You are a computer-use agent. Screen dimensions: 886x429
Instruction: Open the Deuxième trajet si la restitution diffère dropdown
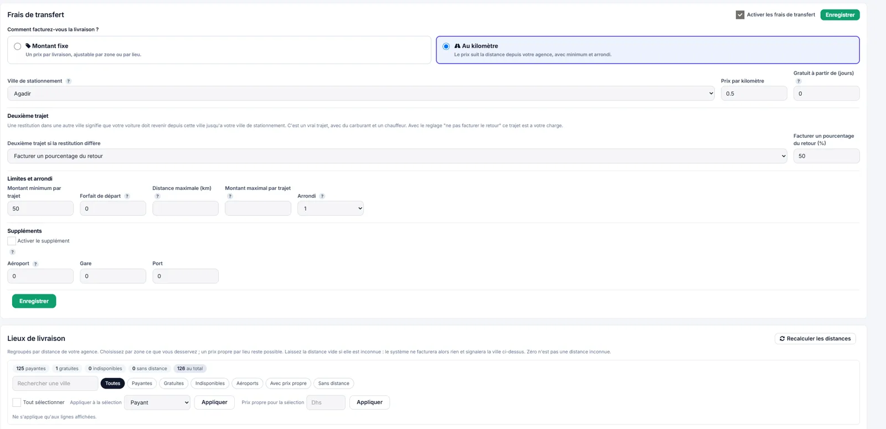397,156
